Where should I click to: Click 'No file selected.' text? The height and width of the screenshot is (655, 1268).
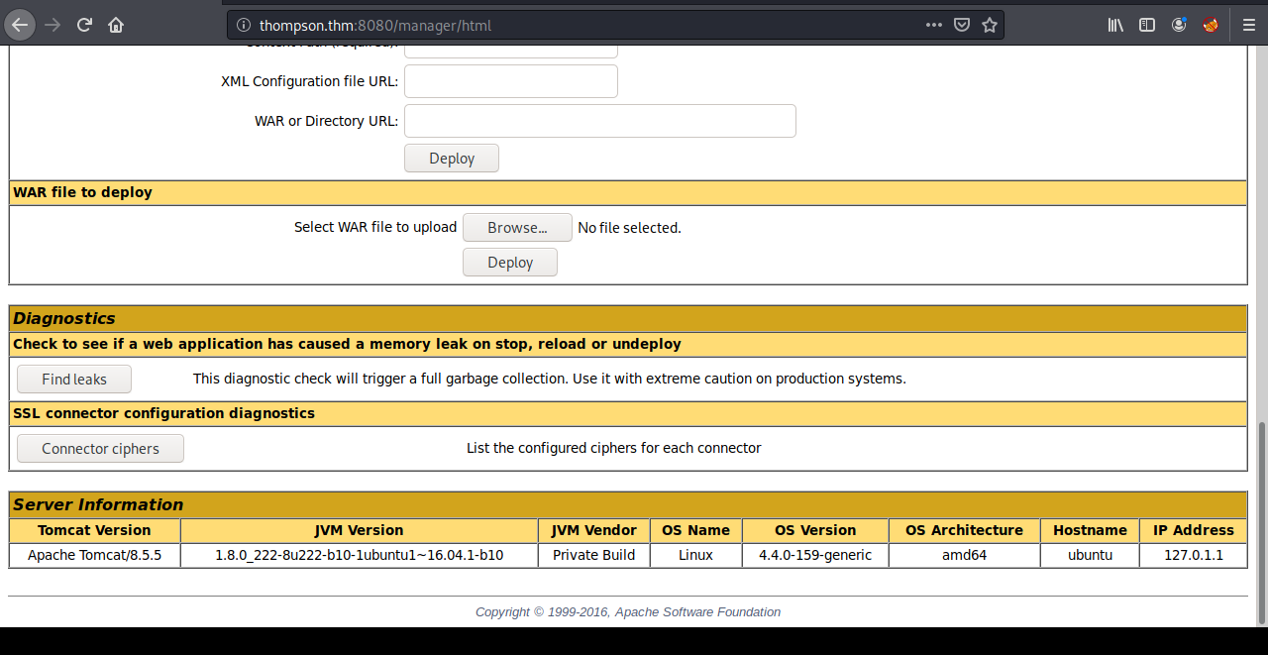[x=629, y=228]
